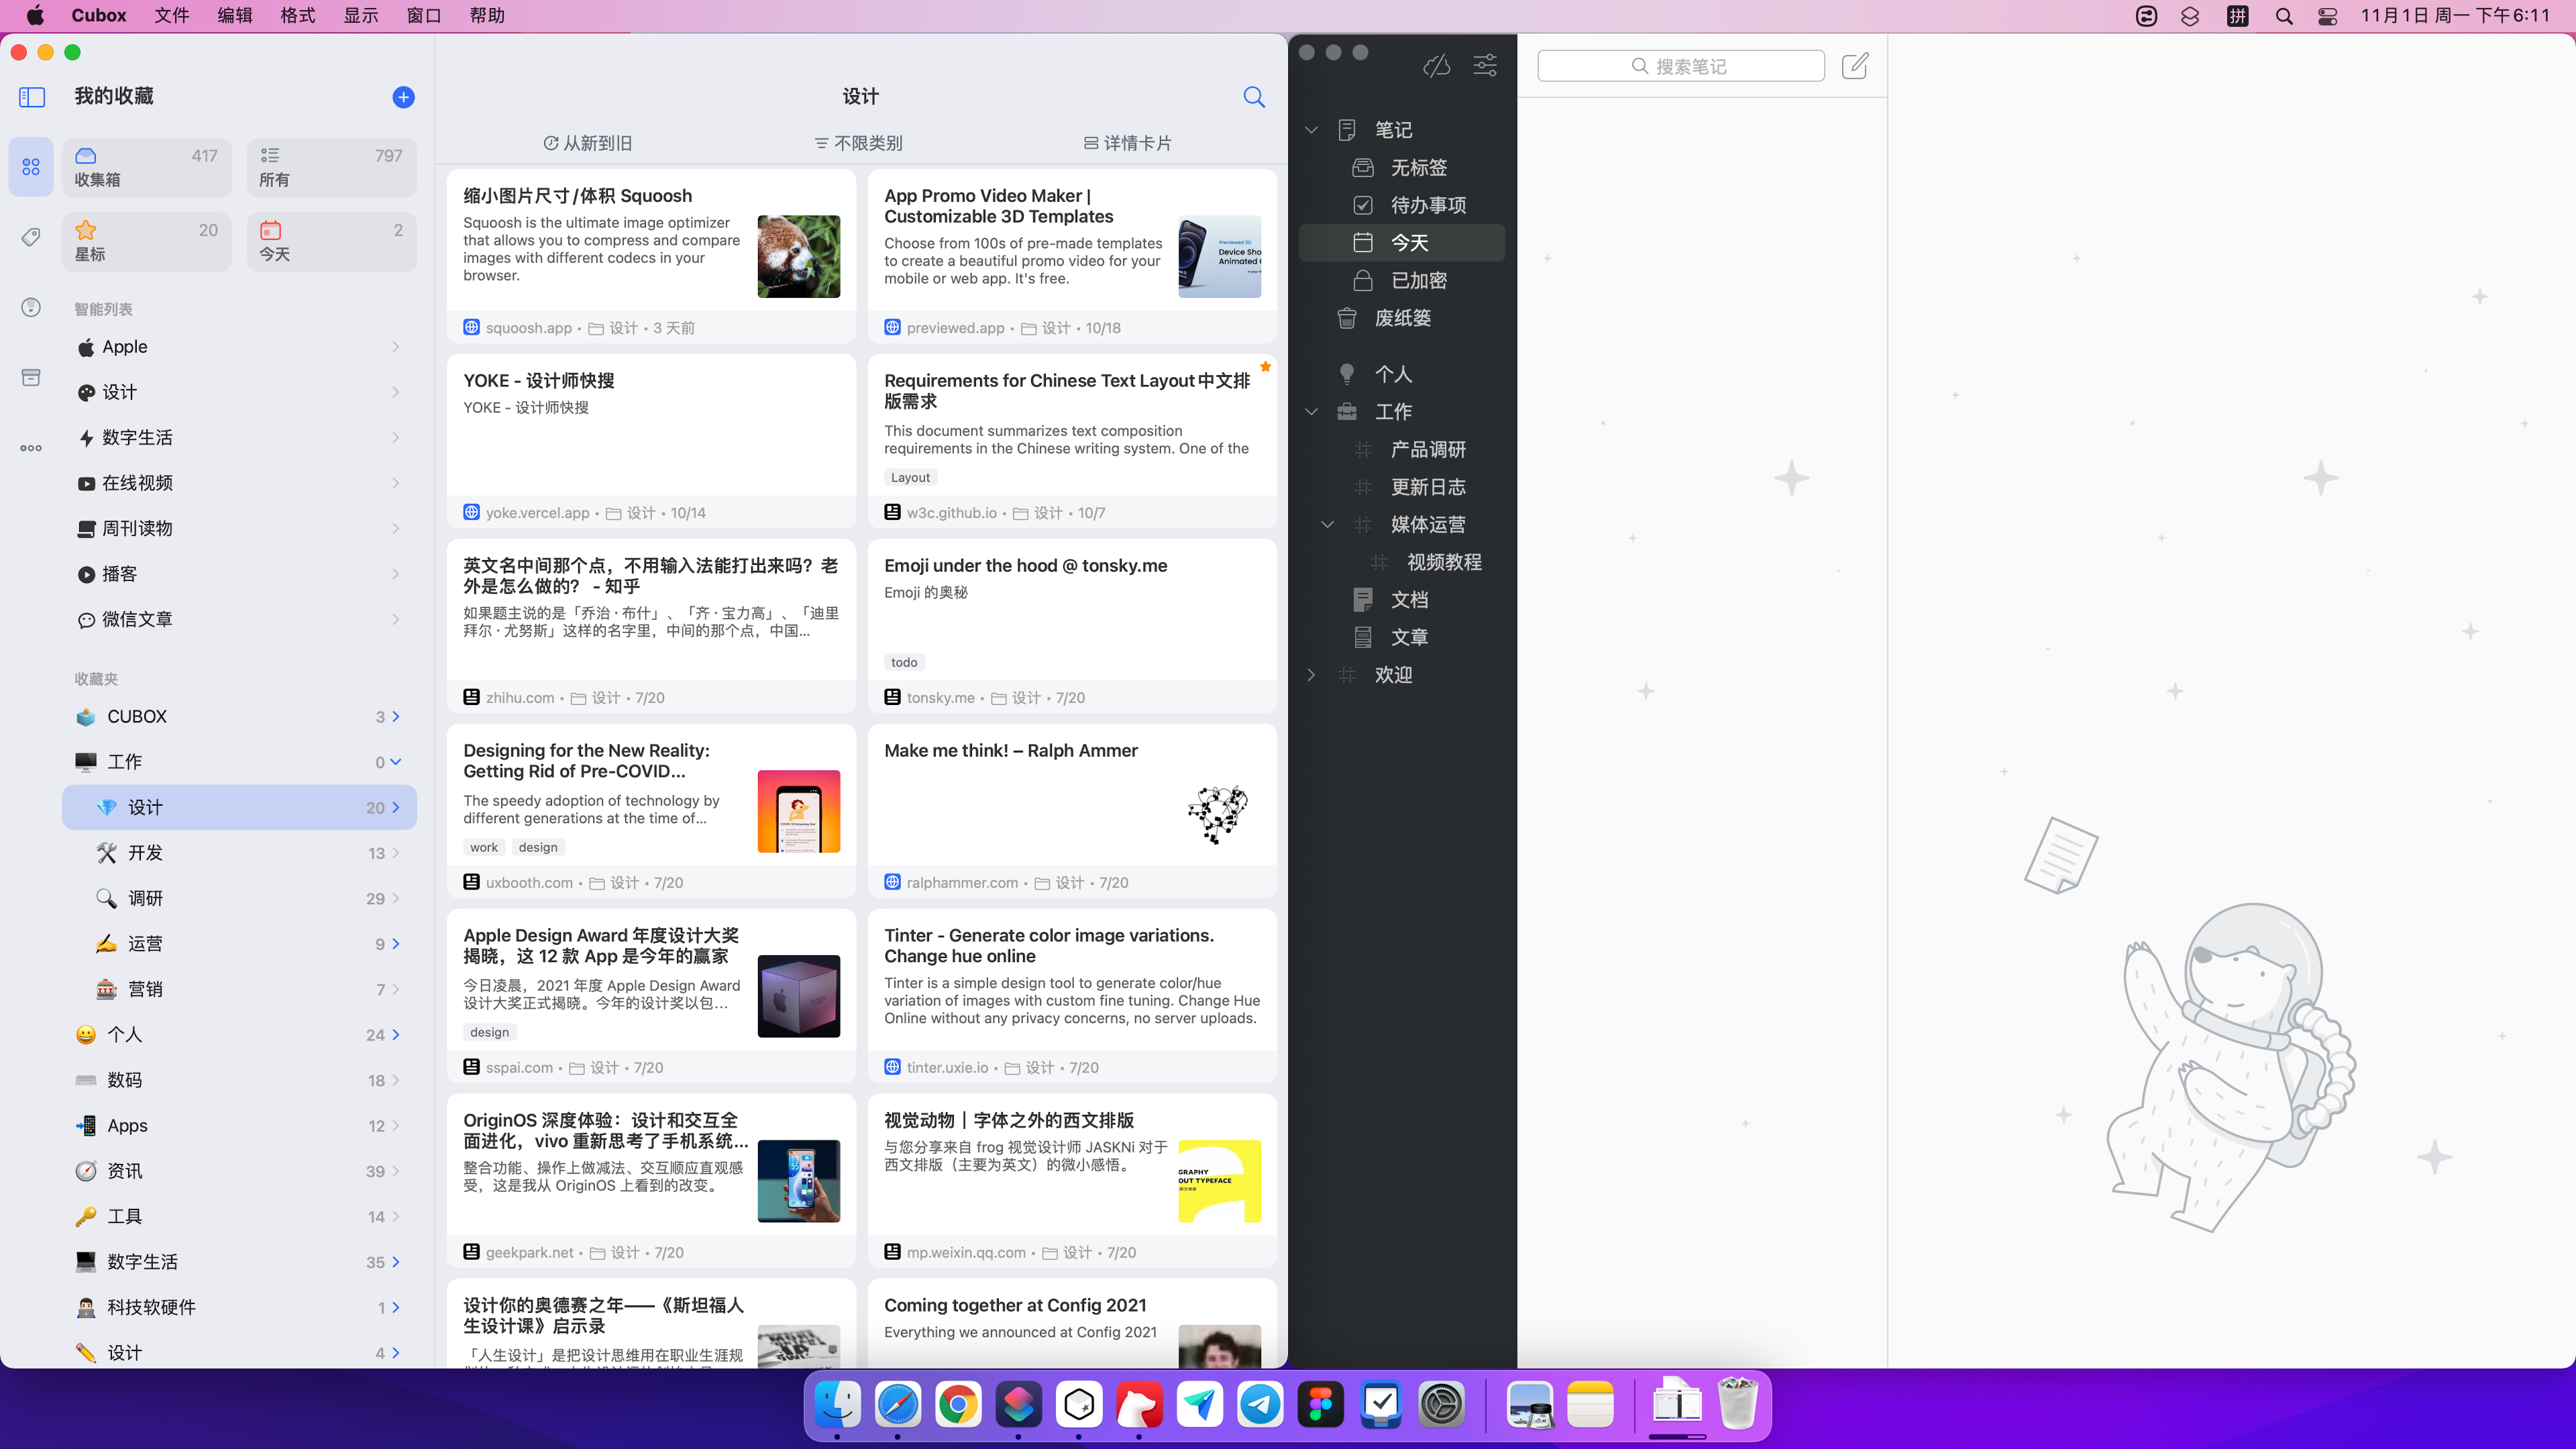Select 待办事项 in the Bear sidebar

pyautogui.click(x=1402, y=205)
